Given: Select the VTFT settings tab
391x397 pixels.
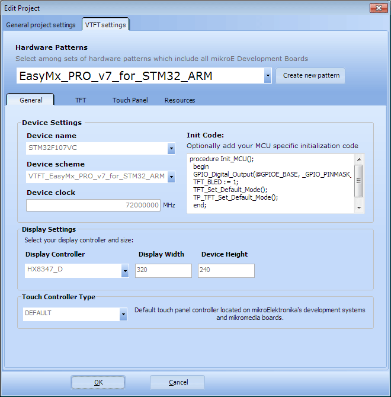Looking at the screenshot, I should pyautogui.click(x=105, y=24).
